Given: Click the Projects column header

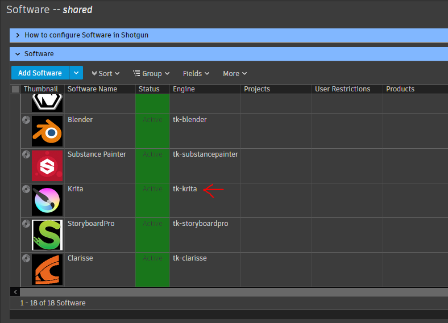Looking at the screenshot, I should [x=276, y=89].
